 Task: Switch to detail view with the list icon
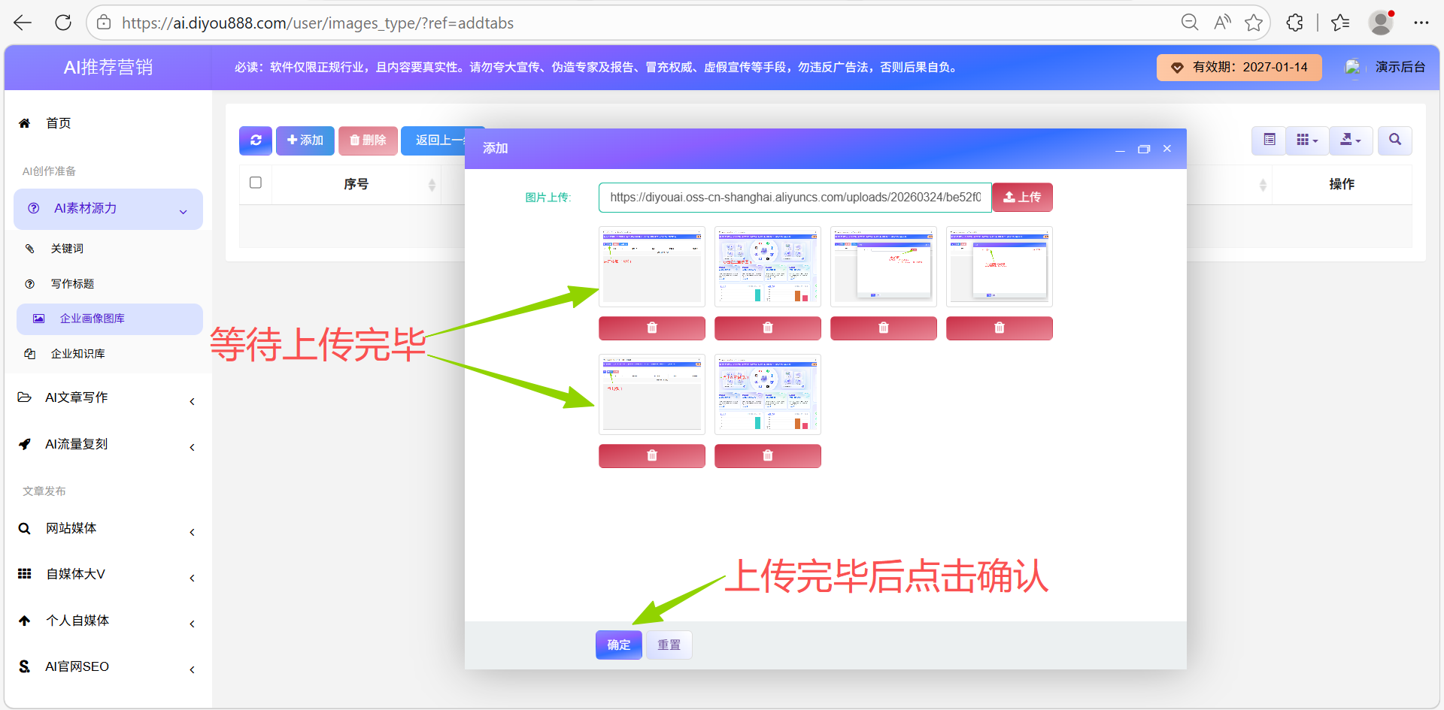click(x=1268, y=140)
